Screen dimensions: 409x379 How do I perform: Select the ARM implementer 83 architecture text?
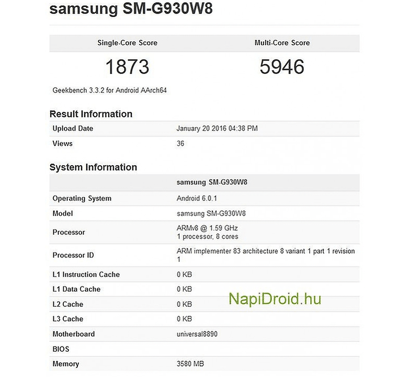pos(266,255)
